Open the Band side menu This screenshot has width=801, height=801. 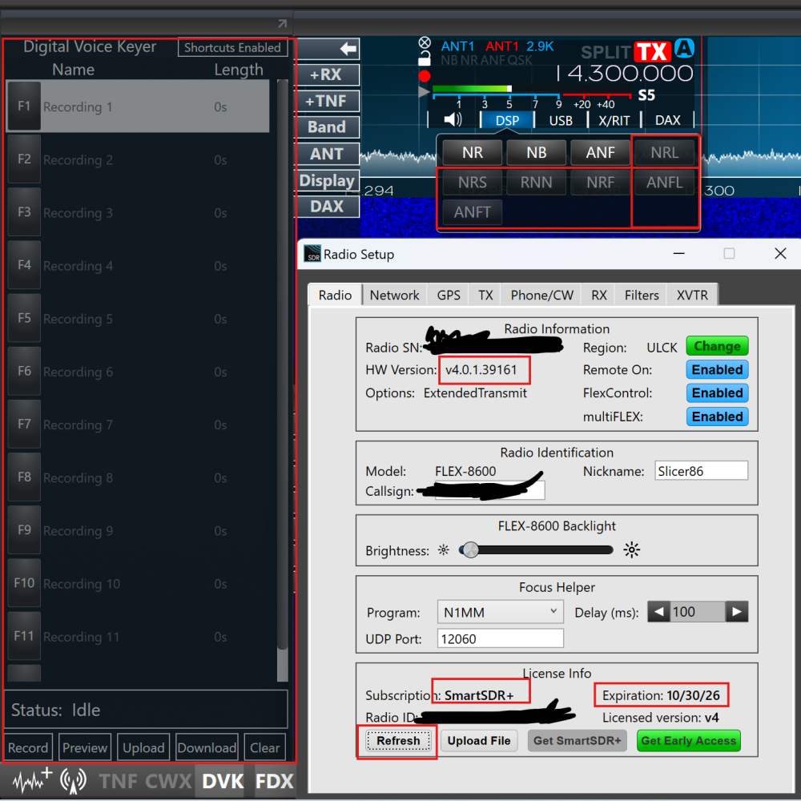tap(328, 127)
